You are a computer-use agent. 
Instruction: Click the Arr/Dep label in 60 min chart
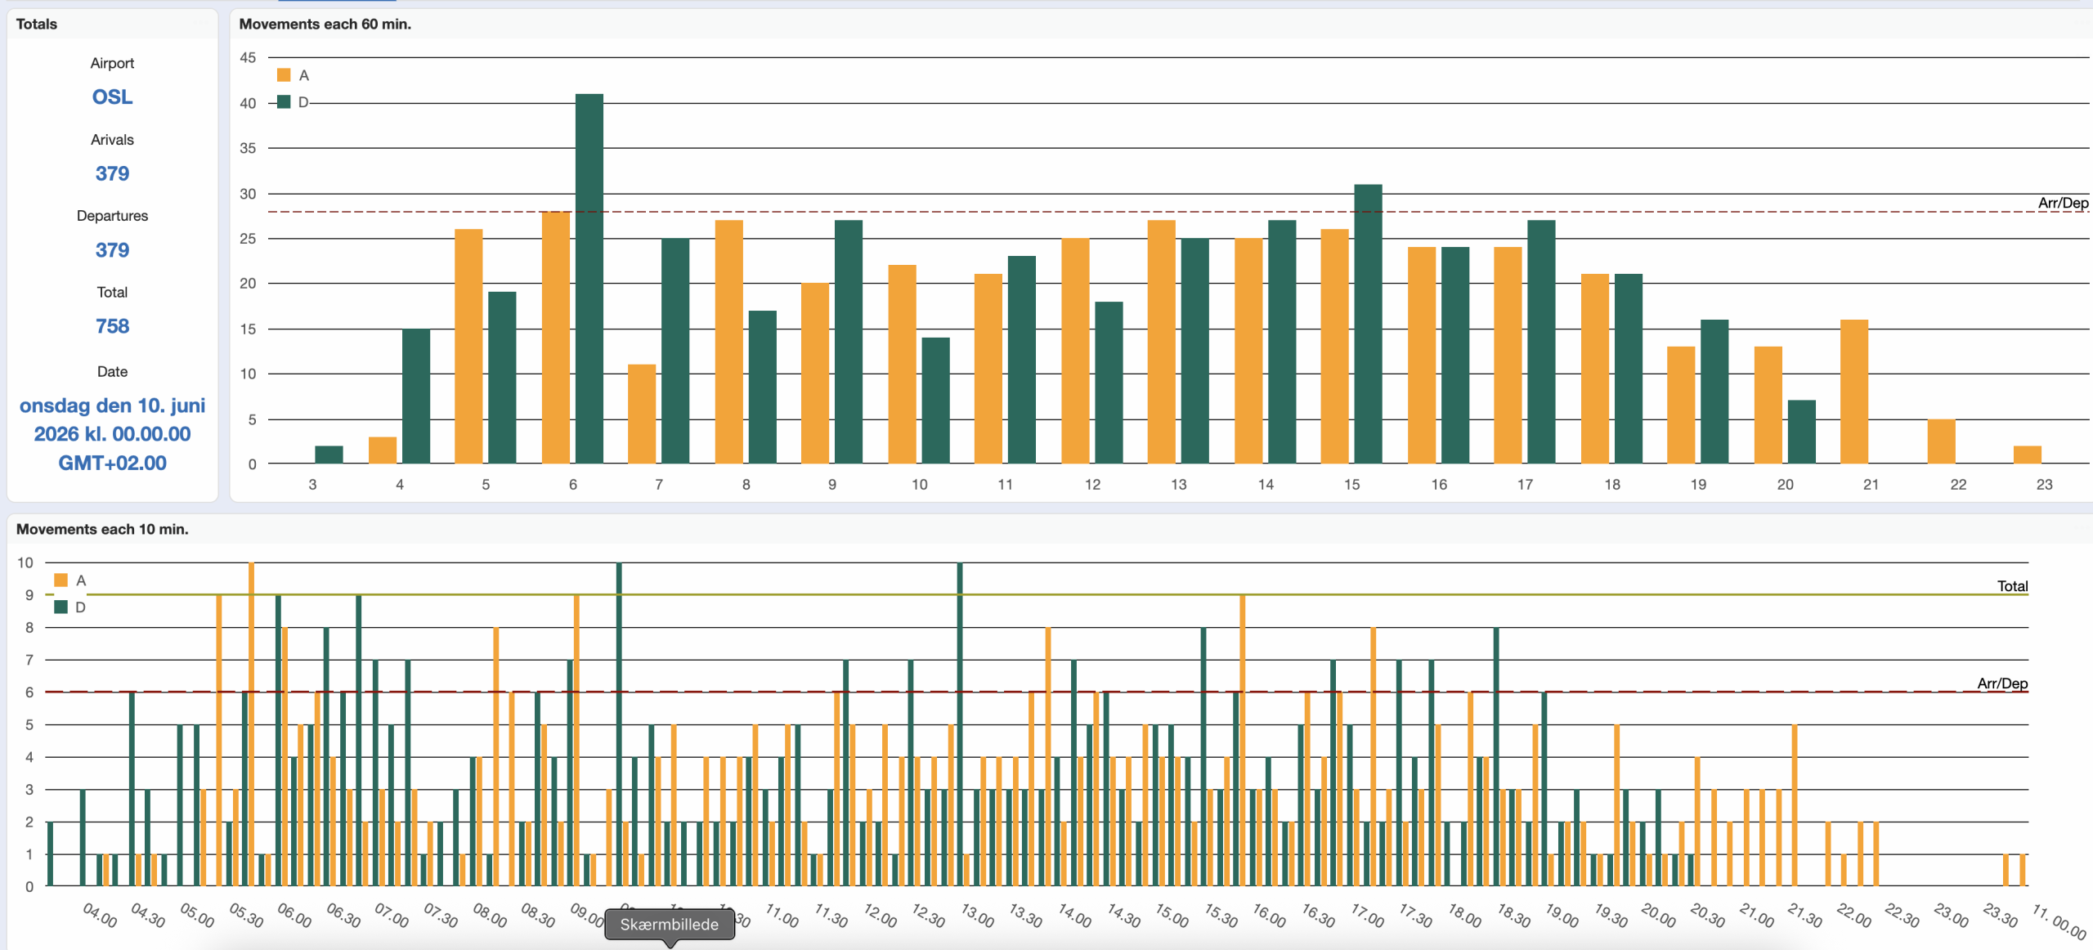tap(2062, 203)
